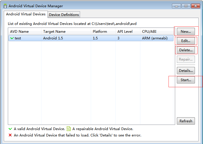Sort by Target Name column header
Screen dimensions: 203x144
coord(66,32)
